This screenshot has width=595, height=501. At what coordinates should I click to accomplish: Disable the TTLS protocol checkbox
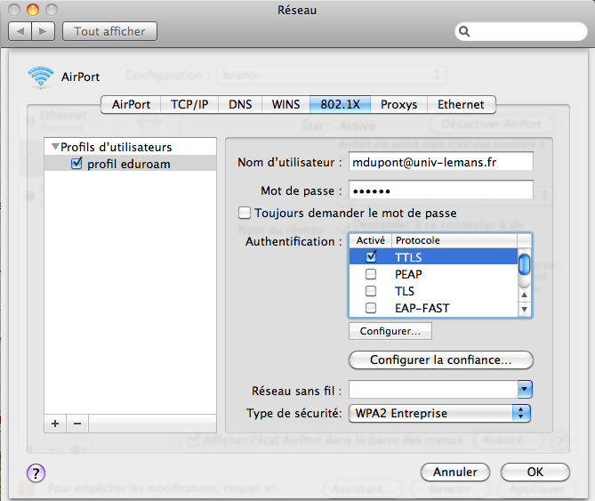point(371,257)
